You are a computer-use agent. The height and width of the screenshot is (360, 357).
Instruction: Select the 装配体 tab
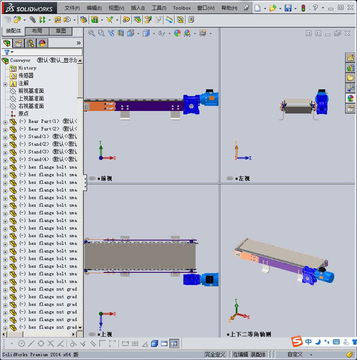[13, 31]
